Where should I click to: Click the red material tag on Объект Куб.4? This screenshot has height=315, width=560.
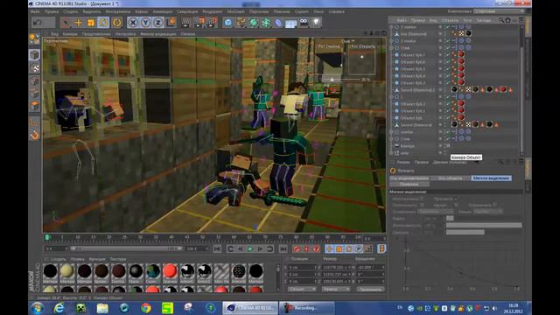[x=461, y=76]
